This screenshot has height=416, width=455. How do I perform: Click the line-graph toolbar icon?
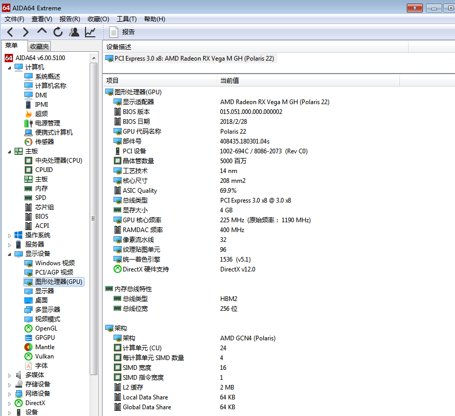point(90,32)
